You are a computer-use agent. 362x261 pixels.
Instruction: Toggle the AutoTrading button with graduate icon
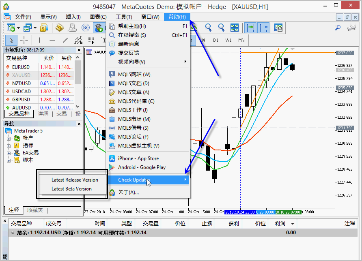pyautogui.click(x=99, y=28)
